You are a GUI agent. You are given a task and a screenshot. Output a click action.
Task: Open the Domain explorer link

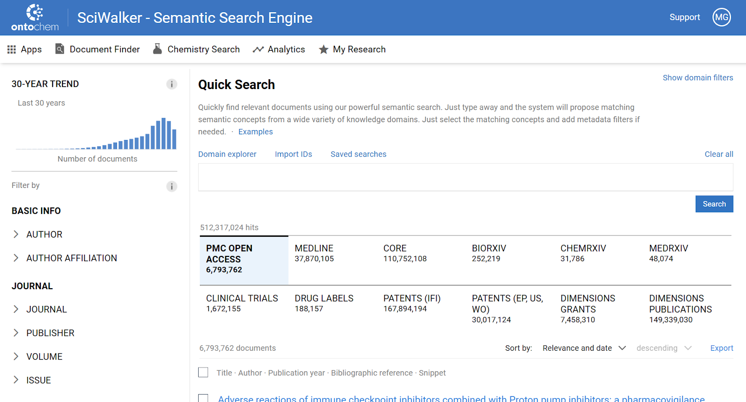pos(227,154)
